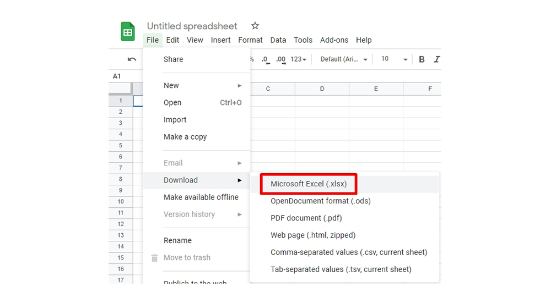551x298 pixels.
Task: Choose Make available offline
Action: 197,197
